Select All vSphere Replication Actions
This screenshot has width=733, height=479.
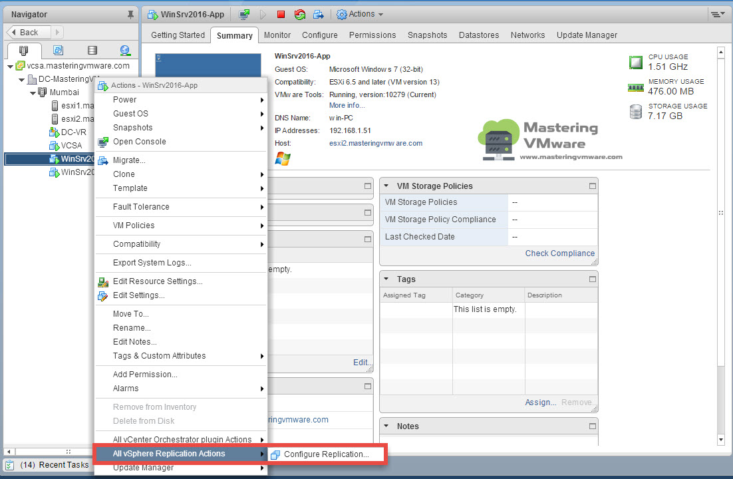point(181,454)
